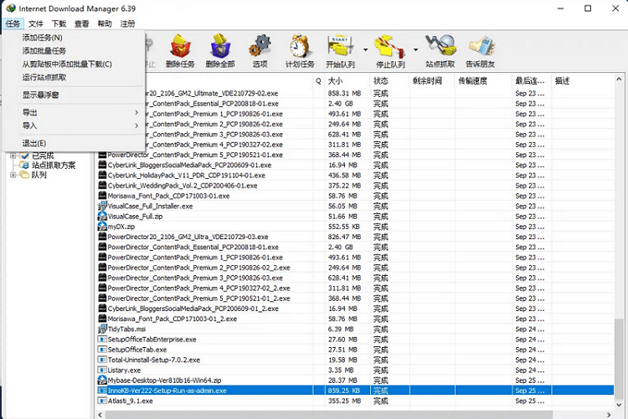Launch Site Grabber (站点抓取) toolbar icon
Viewport: 628px width, 419px height.
tap(440, 50)
